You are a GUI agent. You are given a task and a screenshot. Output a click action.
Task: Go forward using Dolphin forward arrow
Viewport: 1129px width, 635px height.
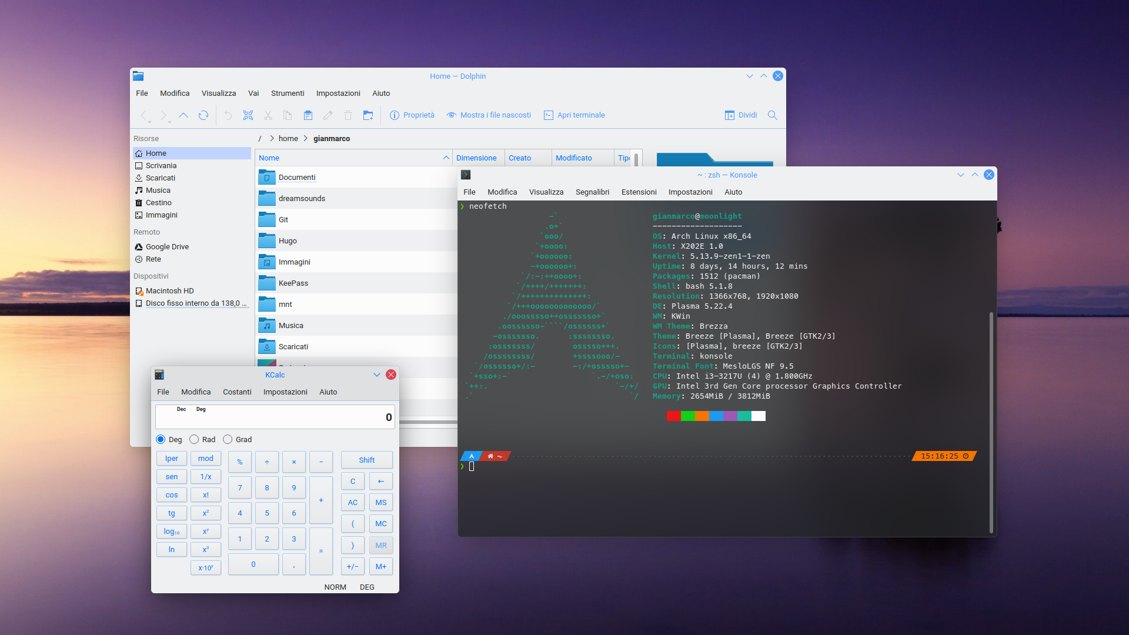[x=164, y=115]
